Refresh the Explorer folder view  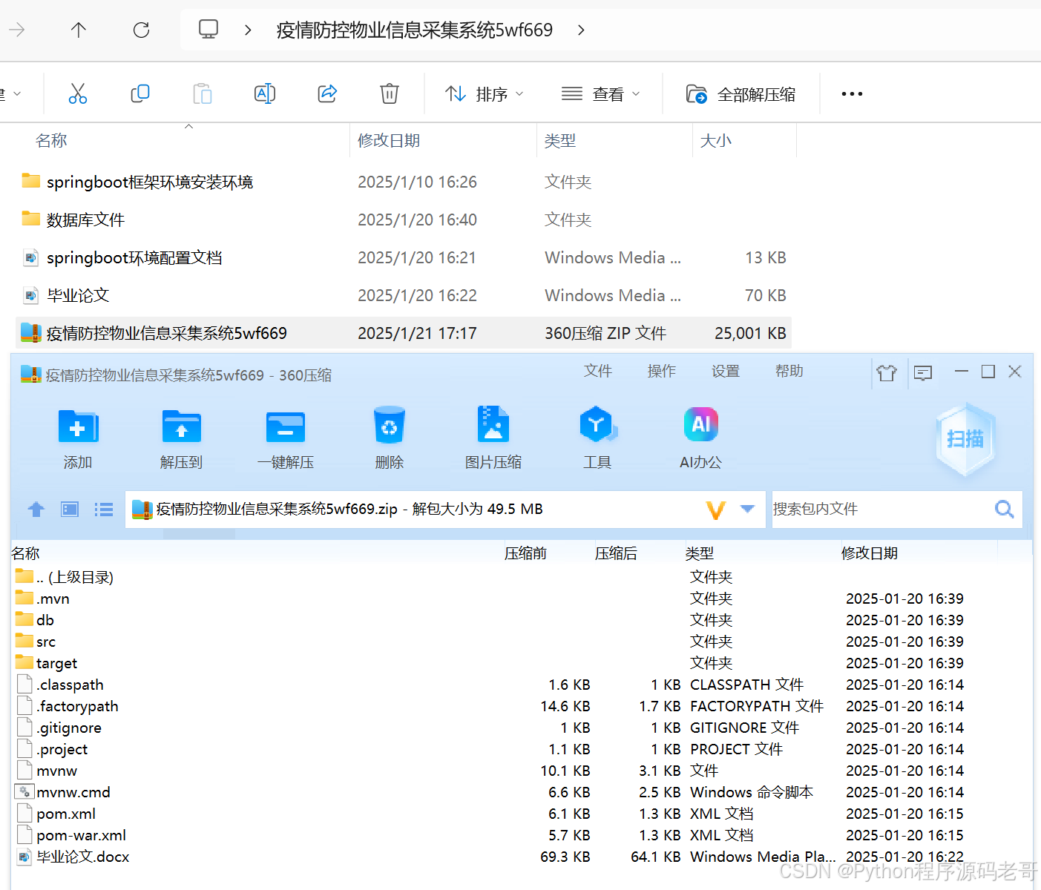[141, 30]
